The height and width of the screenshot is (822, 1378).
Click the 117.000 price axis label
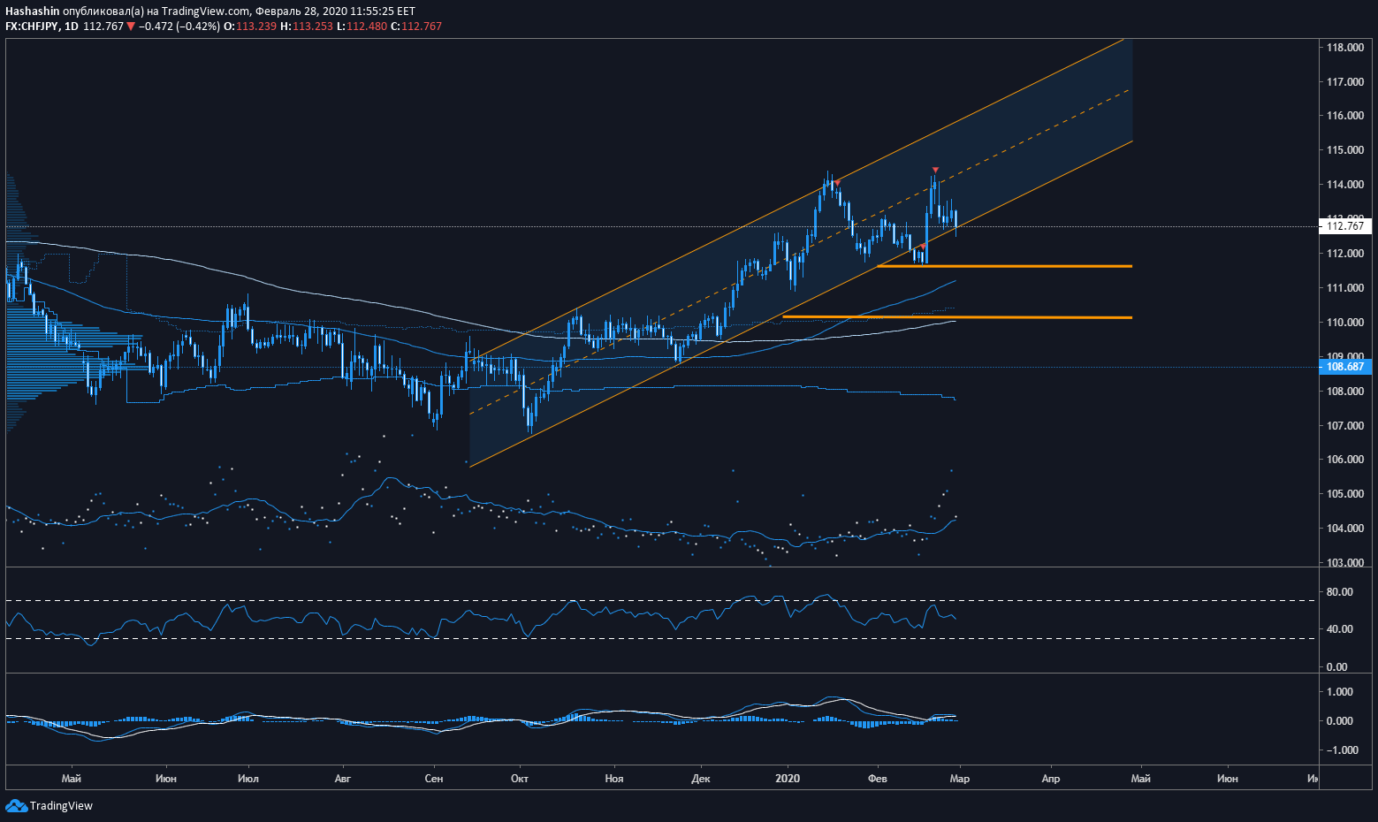click(x=1344, y=82)
